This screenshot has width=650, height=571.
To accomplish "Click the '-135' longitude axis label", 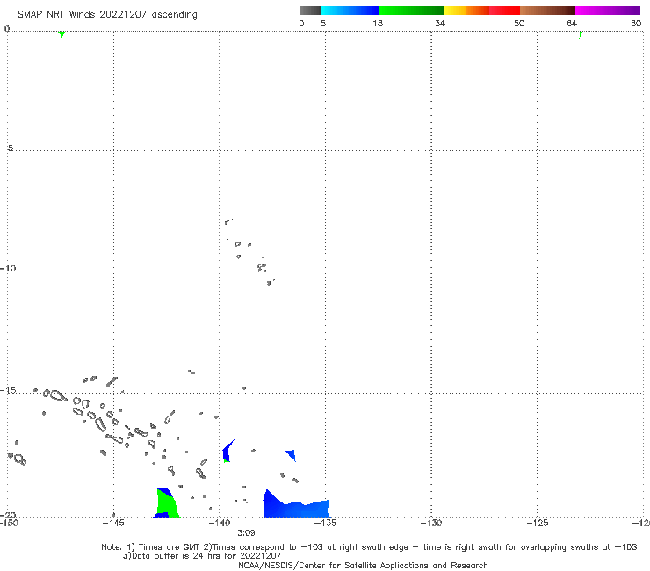I will pos(325,523).
